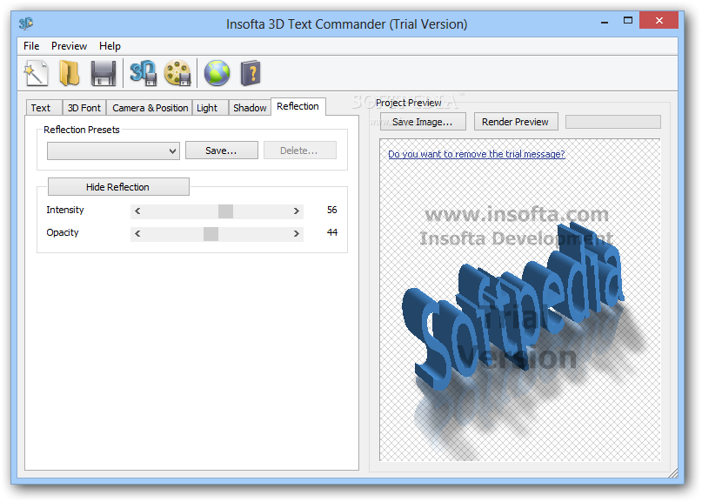Screen dimensions: 702x502
Task: Expand the Reflection Presets dropdown
Action: [113, 151]
